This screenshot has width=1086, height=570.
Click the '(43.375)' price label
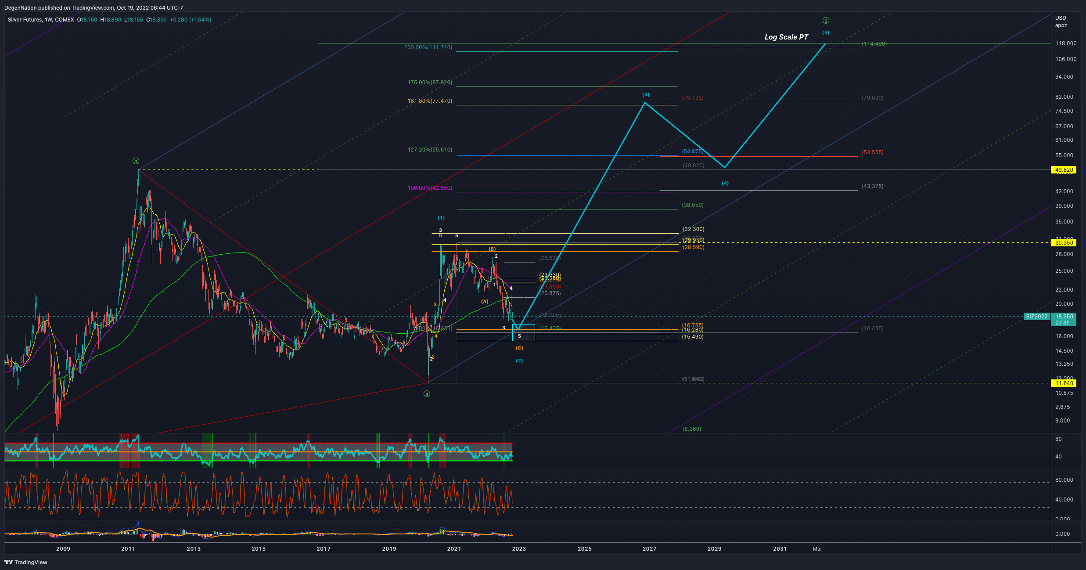tap(872, 186)
